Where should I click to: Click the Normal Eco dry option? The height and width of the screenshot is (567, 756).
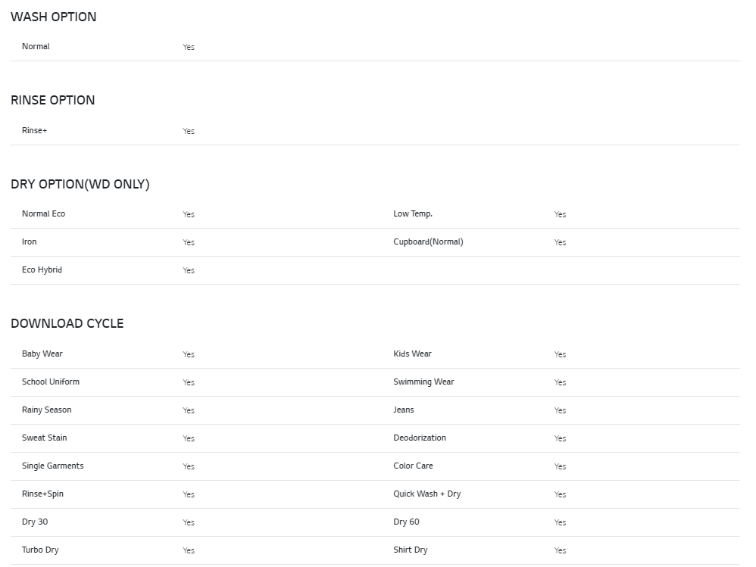point(43,213)
